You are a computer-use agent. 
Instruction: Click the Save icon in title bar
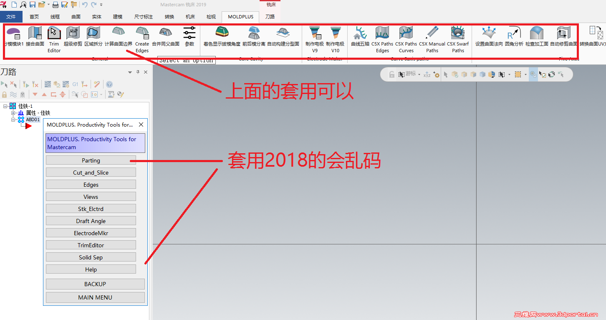(33, 5)
